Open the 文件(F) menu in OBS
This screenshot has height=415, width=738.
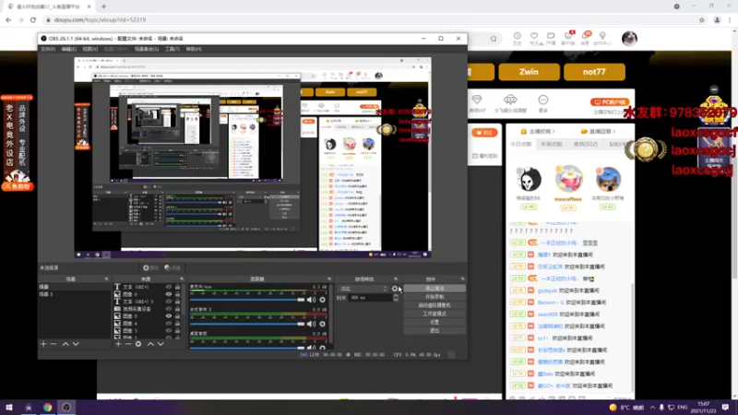48,49
